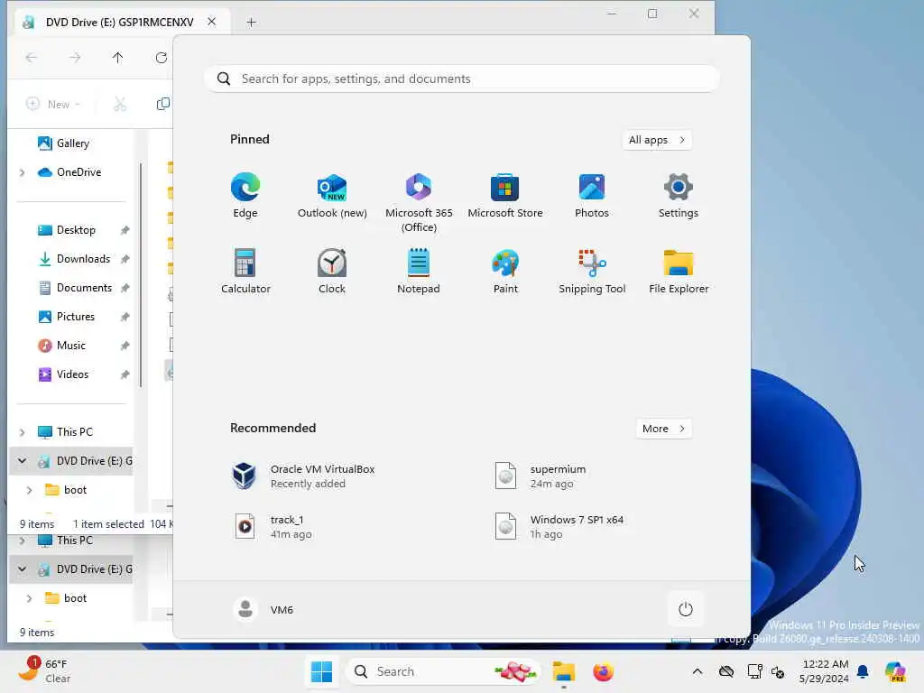
Task: Click network status tray icon
Action: 753,671
